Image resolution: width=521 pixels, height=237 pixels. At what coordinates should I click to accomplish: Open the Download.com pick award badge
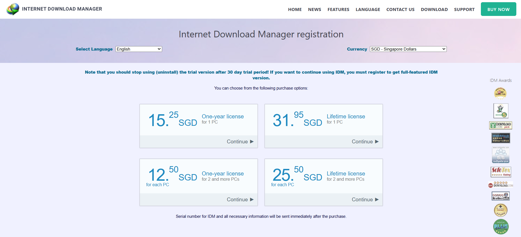[x=500, y=125]
